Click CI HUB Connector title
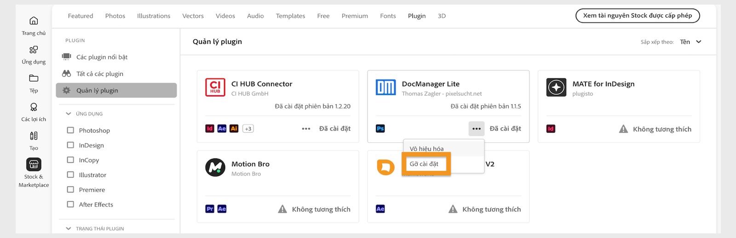Viewport: 736px width, 238px height. point(262,84)
